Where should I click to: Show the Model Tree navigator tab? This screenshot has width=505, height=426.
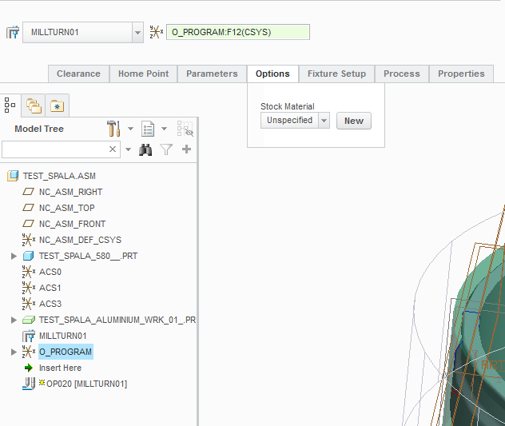click(10, 105)
